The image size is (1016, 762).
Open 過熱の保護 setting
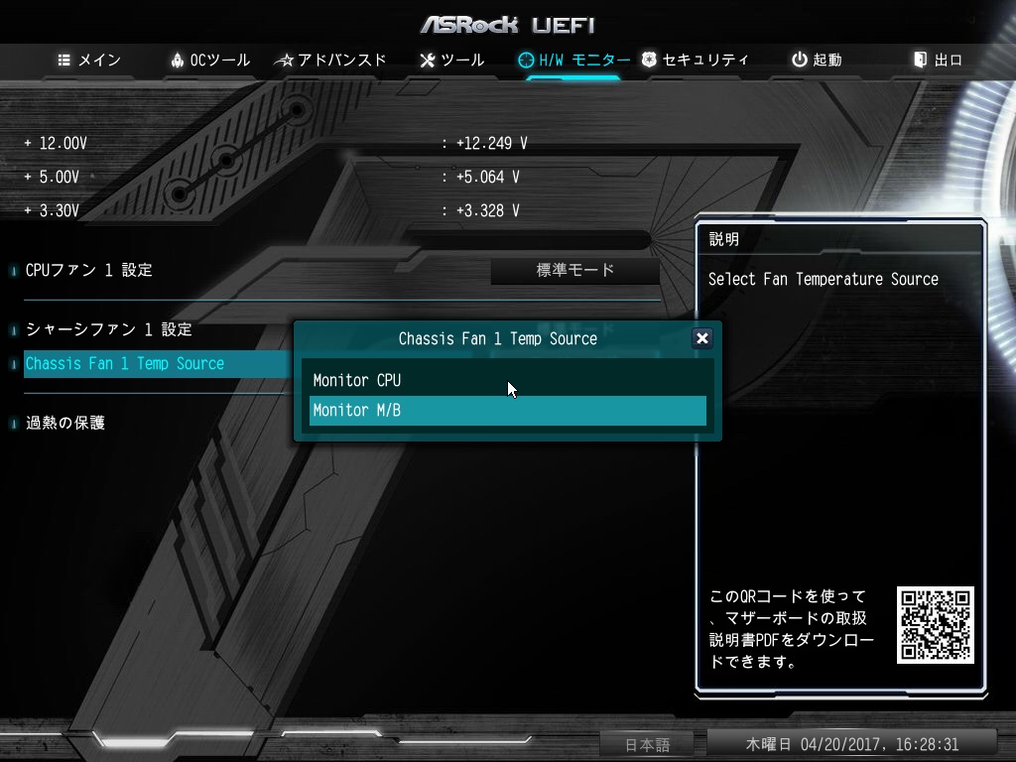(x=64, y=423)
